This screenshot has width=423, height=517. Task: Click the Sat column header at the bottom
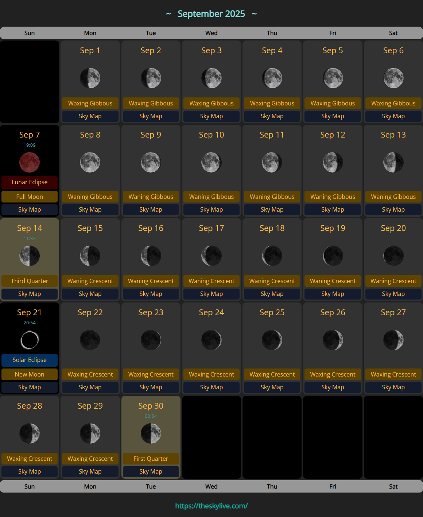coord(393,486)
